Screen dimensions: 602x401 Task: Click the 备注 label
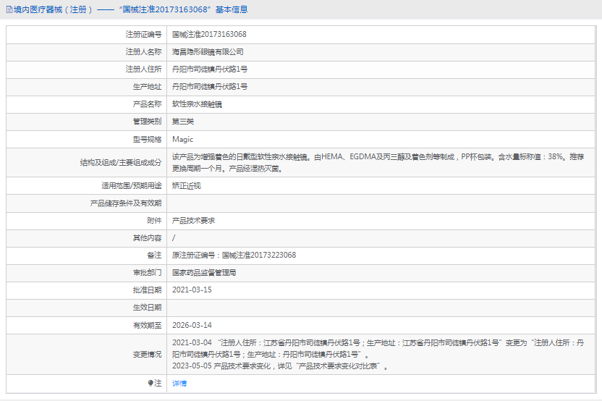154,256
